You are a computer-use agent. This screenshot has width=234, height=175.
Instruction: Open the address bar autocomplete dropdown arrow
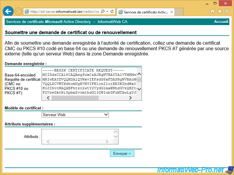[107, 11]
